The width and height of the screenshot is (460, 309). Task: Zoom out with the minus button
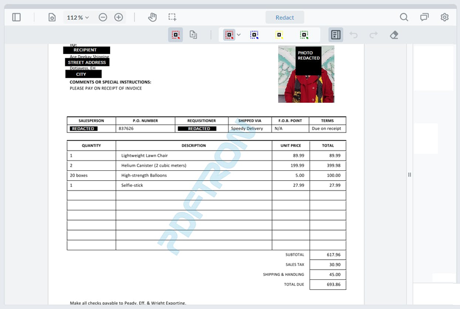(103, 17)
